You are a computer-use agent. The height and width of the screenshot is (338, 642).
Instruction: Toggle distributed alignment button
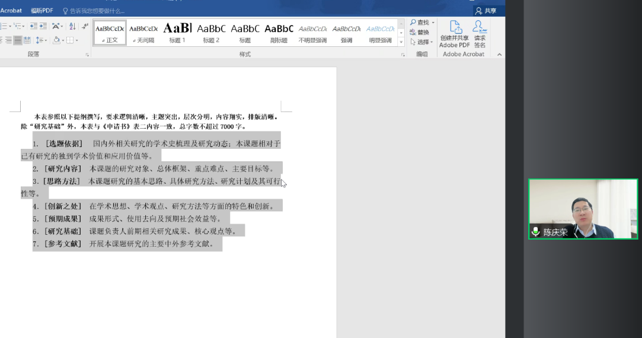(x=27, y=40)
